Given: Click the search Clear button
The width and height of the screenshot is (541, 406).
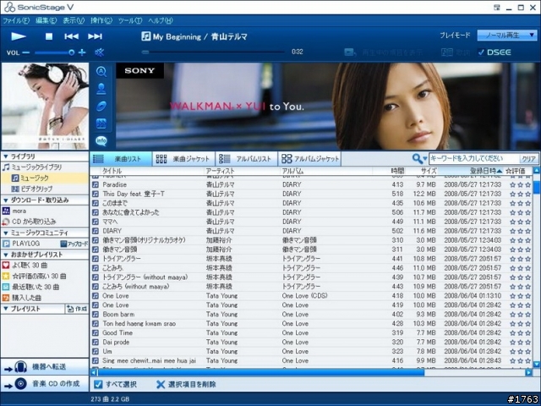Looking at the screenshot, I should pyautogui.click(x=528, y=159).
